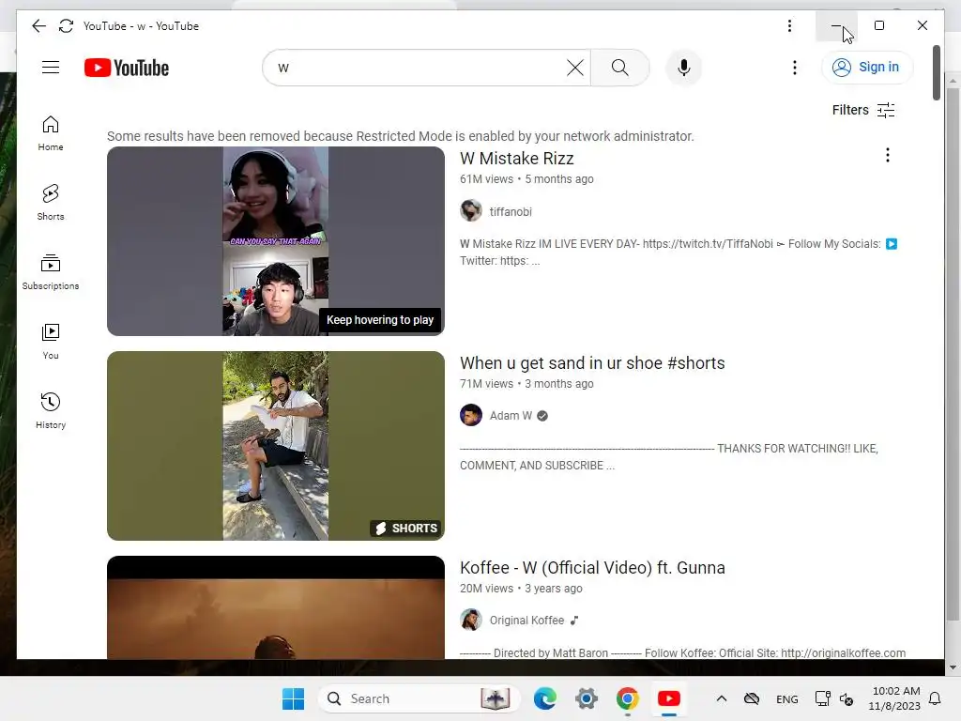Clear the search query with the X
The image size is (961, 721).
click(x=575, y=68)
